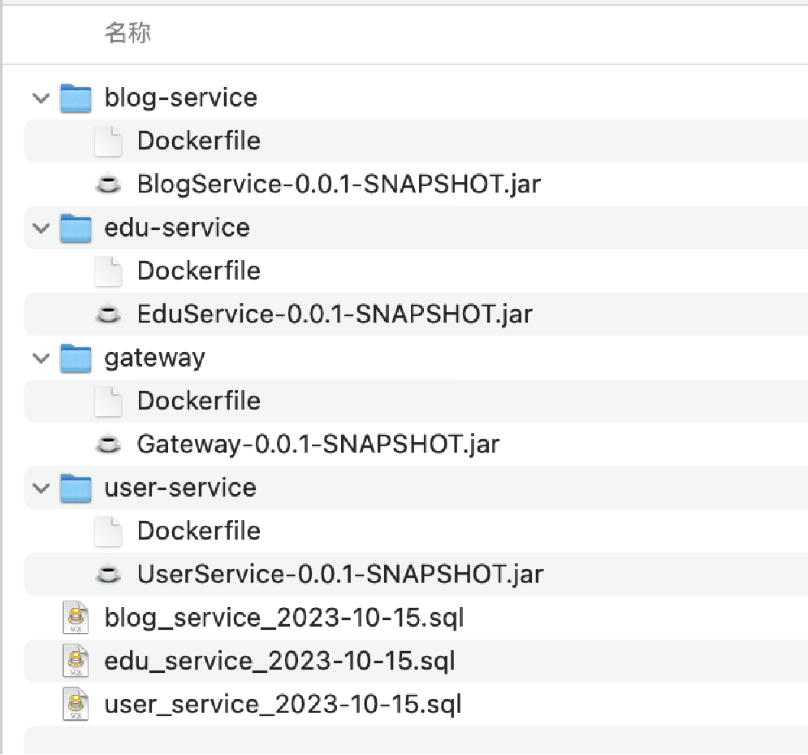
Task: Click the gateway folder icon
Action: (76, 358)
